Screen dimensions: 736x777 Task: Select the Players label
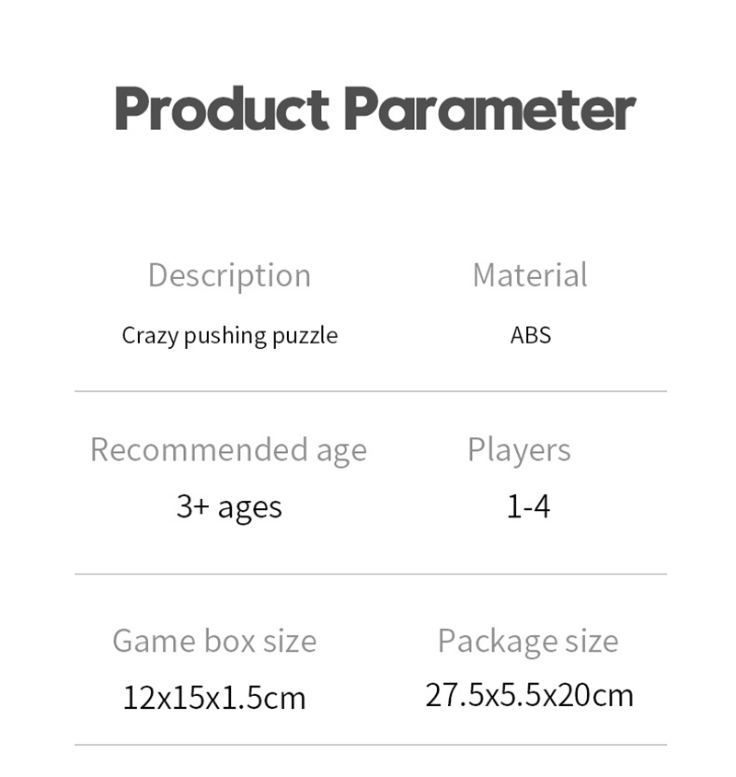coord(519,449)
